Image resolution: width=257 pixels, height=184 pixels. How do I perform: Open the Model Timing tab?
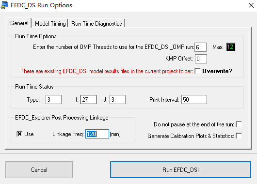pos(50,24)
